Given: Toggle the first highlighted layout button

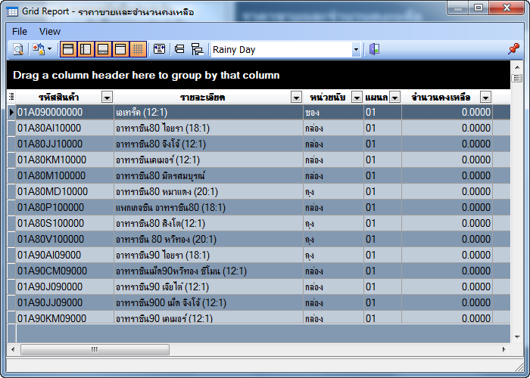Looking at the screenshot, I should 68,50.
